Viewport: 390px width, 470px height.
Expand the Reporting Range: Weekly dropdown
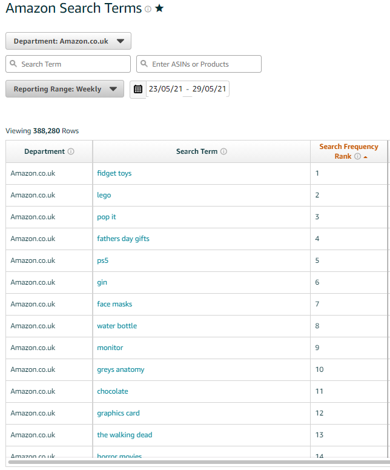(x=65, y=89)
